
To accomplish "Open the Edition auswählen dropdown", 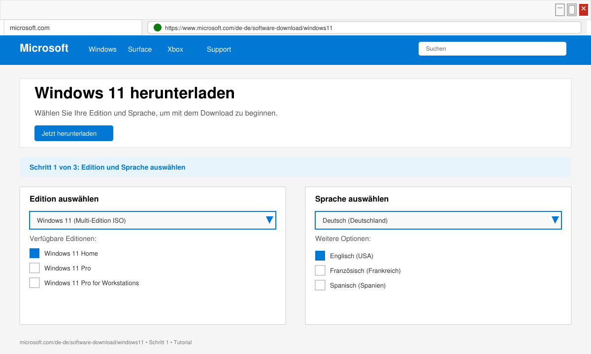I will click(153, 220).
